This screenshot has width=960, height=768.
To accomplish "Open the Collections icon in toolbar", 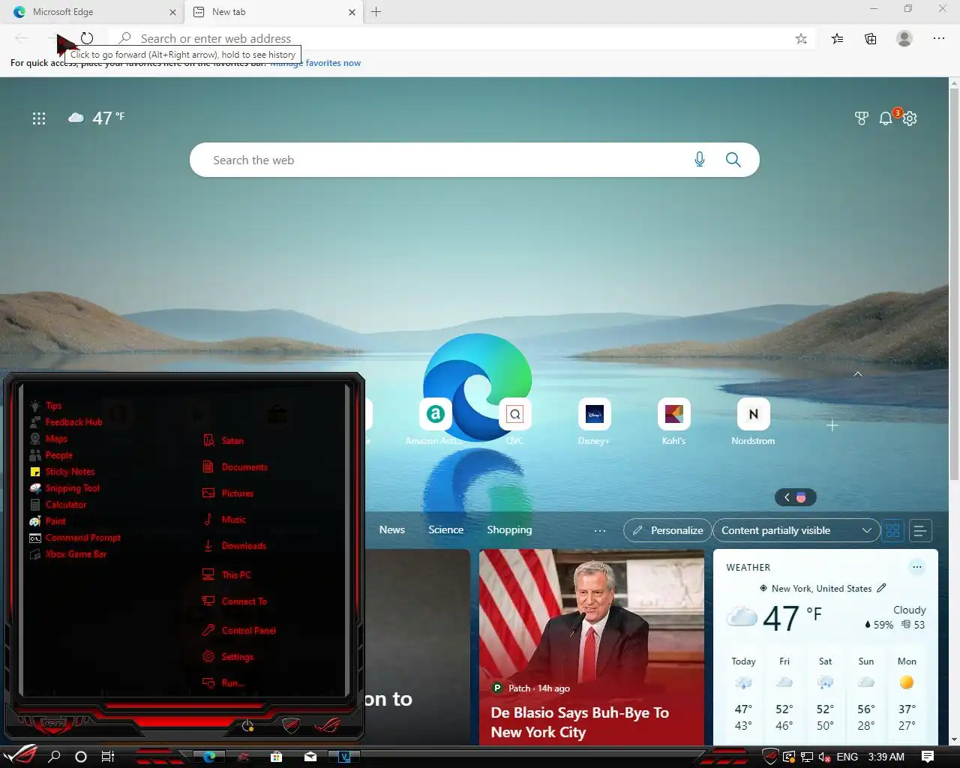I will coord(871,39).
